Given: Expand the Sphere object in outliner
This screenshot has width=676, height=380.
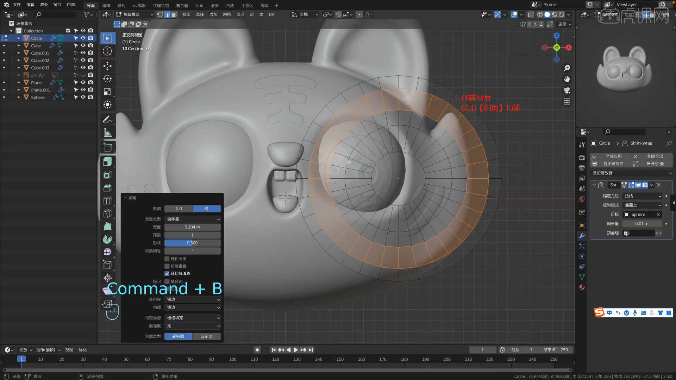Looking at the screenshot, I should (x=19, y=97).
